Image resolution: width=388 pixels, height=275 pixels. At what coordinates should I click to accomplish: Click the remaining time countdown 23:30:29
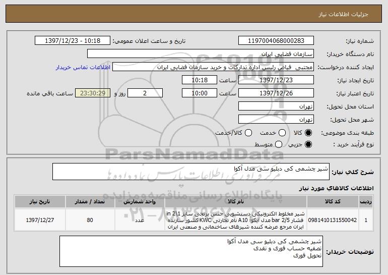click(93, 93)
